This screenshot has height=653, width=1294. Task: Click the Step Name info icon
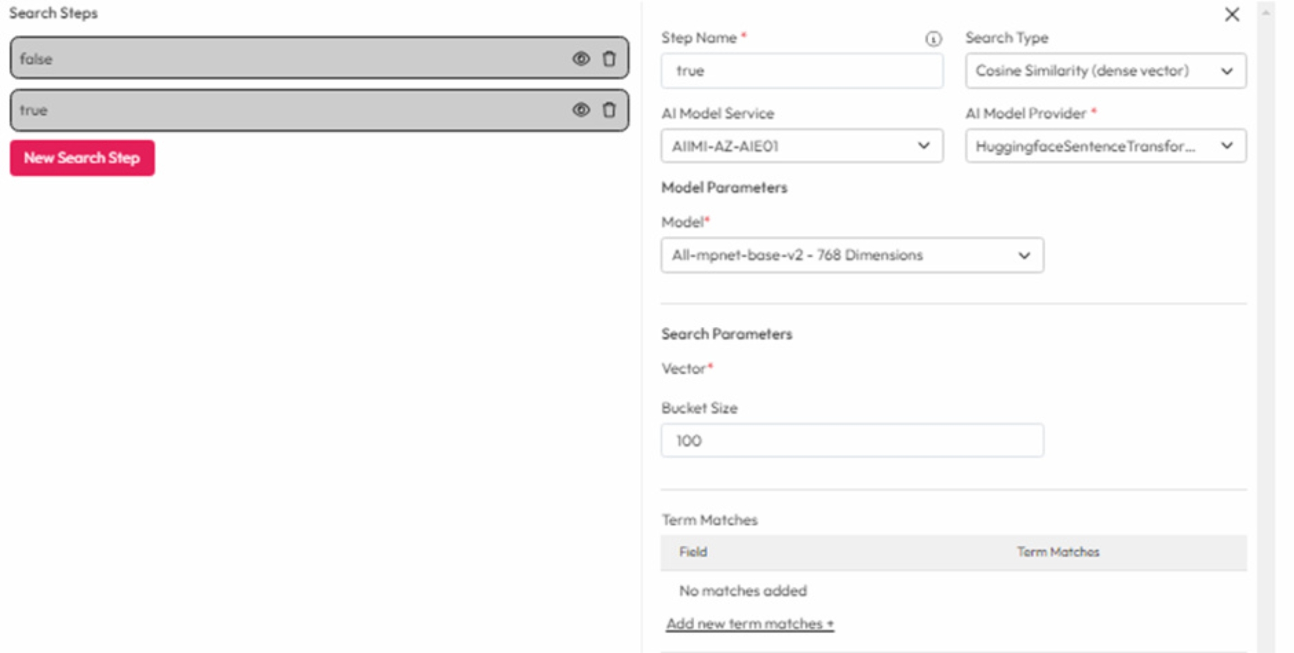[933, 39]
